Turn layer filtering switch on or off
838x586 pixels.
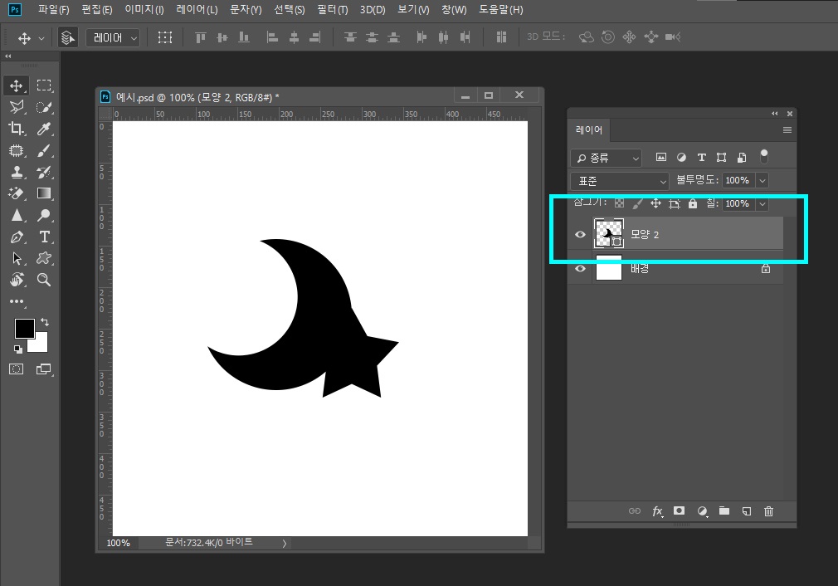coord(764,156)
